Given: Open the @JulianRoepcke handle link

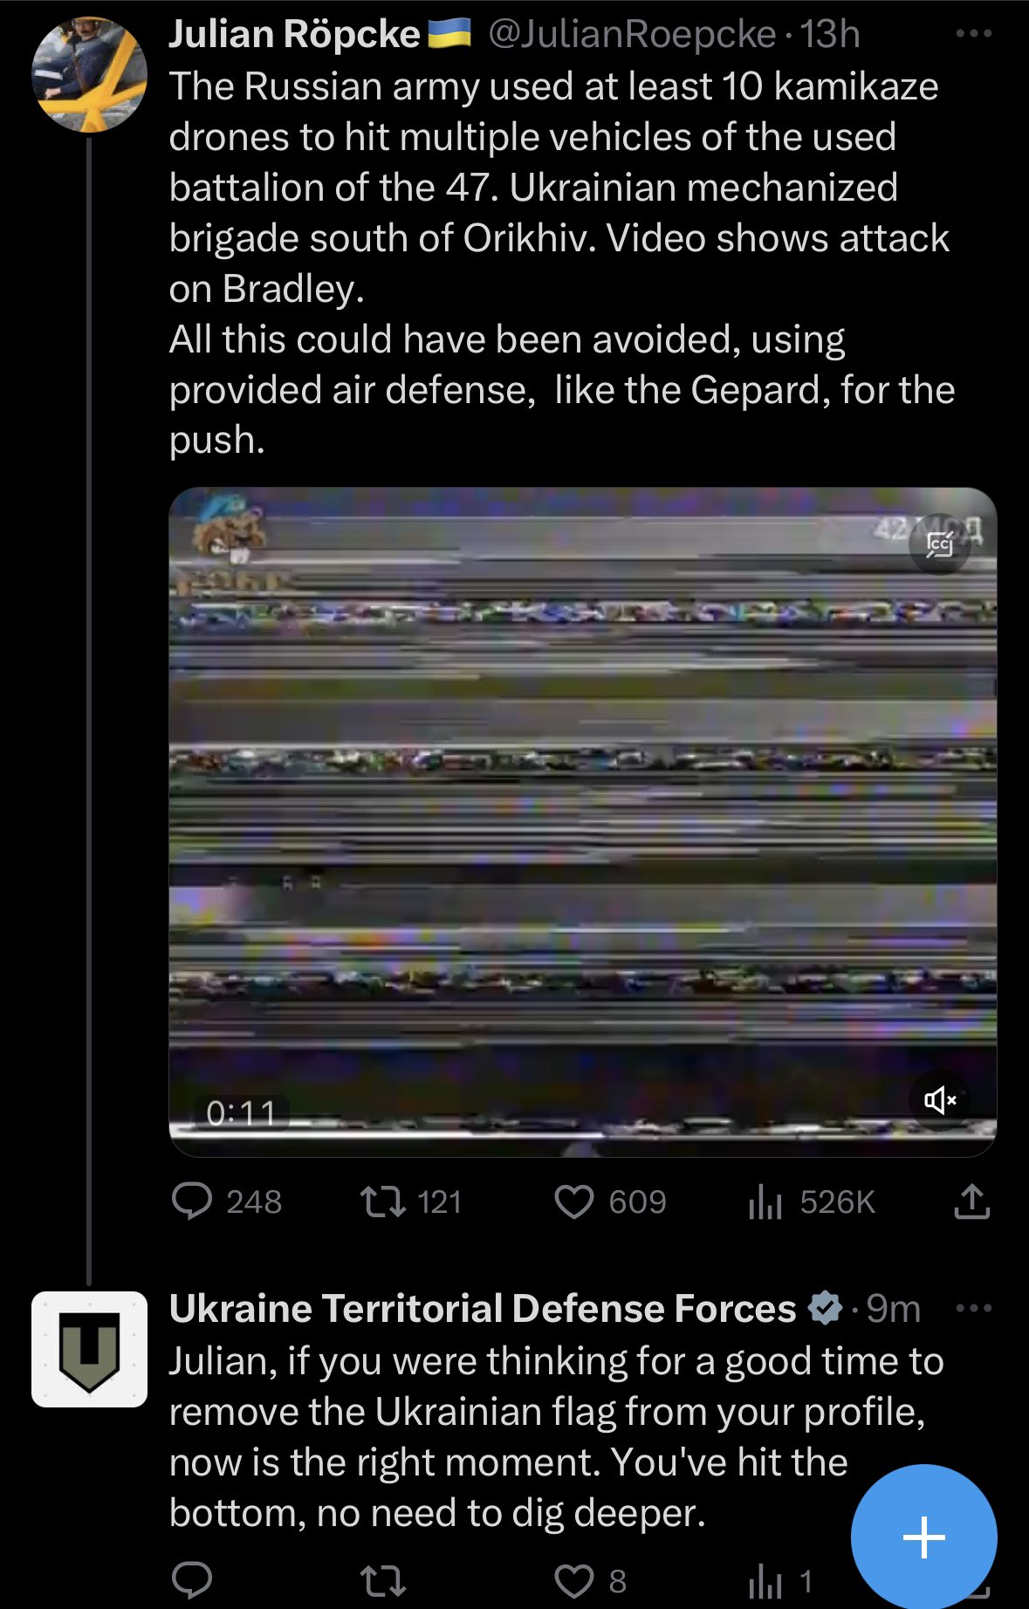Looking at the screenshot, I should [x=632, y=35].
